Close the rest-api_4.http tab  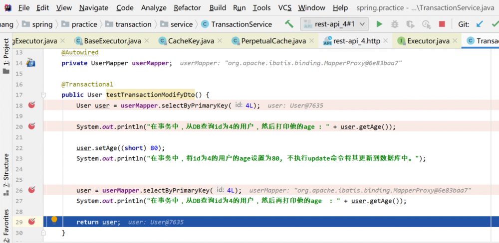pos(386,41)
